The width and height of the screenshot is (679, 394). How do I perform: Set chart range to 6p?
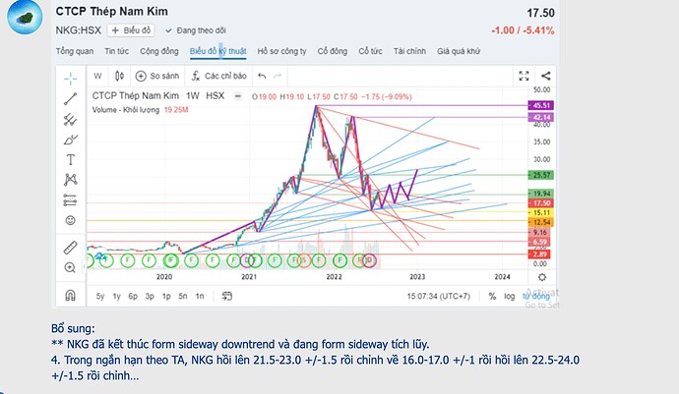(x=133, y=297)
